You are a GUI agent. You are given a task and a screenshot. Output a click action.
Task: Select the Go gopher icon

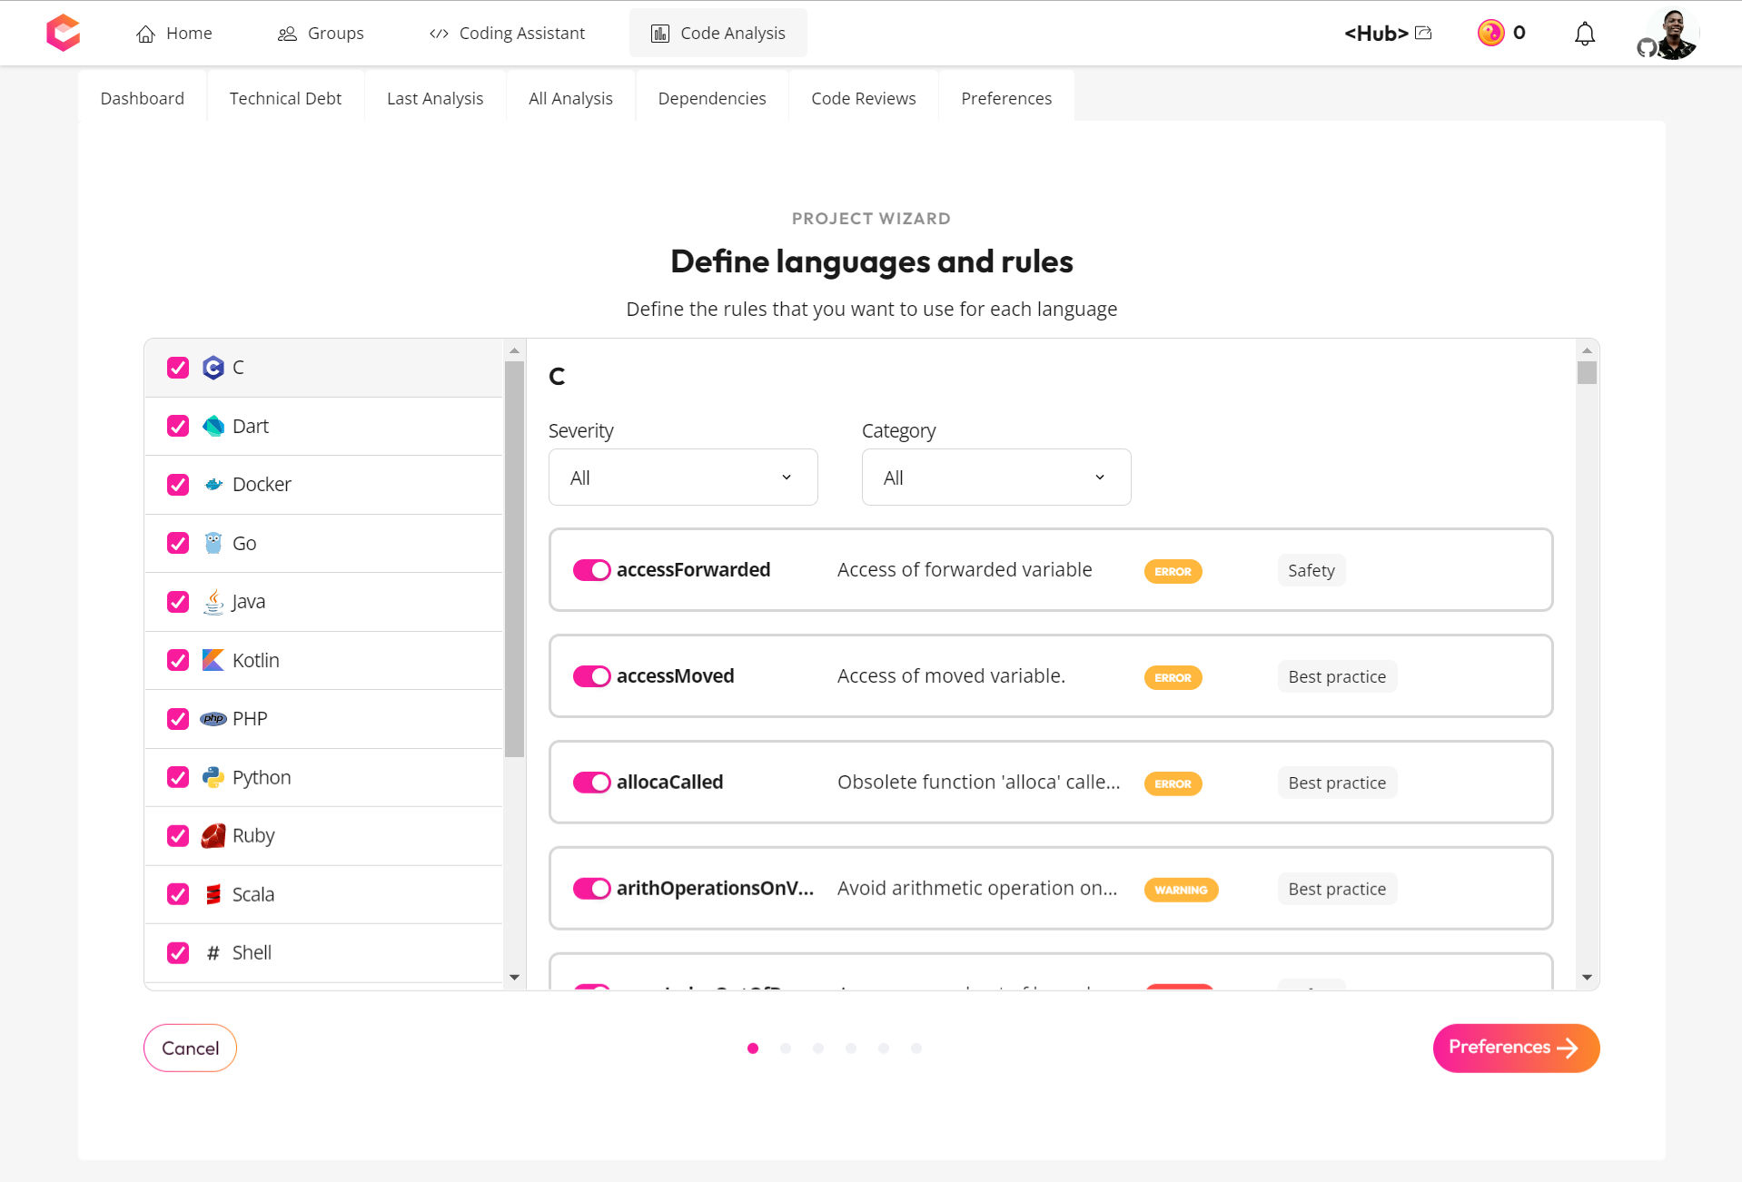pyautogui.click(x=213, y=543)
